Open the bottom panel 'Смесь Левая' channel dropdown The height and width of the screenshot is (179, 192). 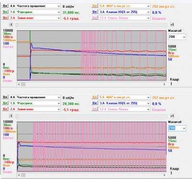pyautogui.click(x=124, y=109)
